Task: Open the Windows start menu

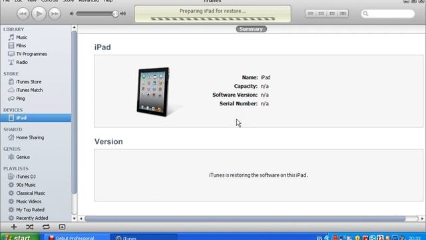Action: [x=20, y=237]
